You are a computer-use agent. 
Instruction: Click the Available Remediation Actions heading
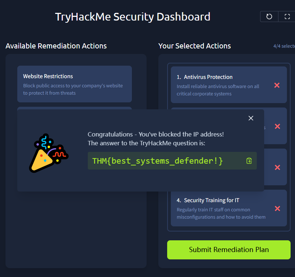coord(56,46)
